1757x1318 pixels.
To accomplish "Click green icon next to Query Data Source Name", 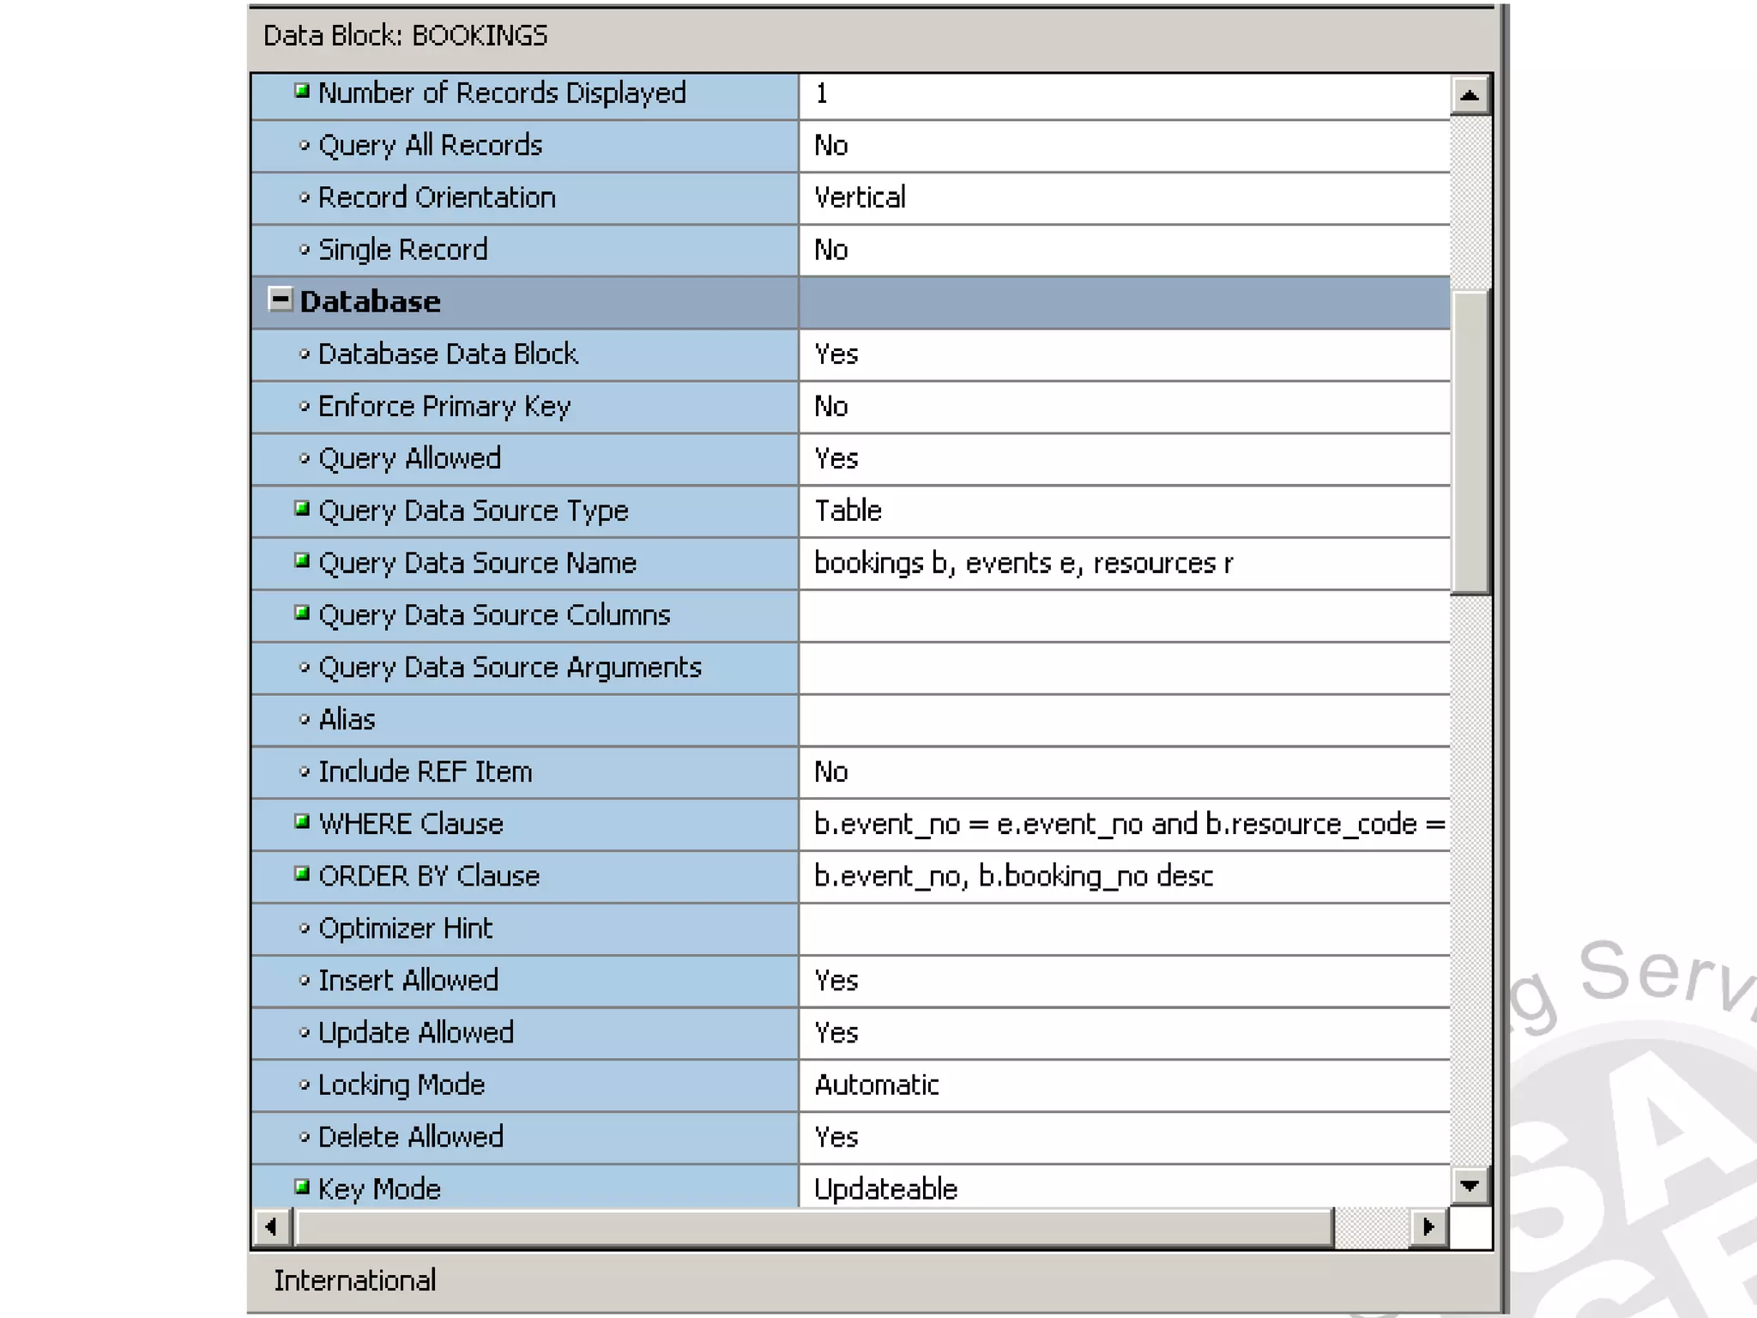I will coord(301,560).
